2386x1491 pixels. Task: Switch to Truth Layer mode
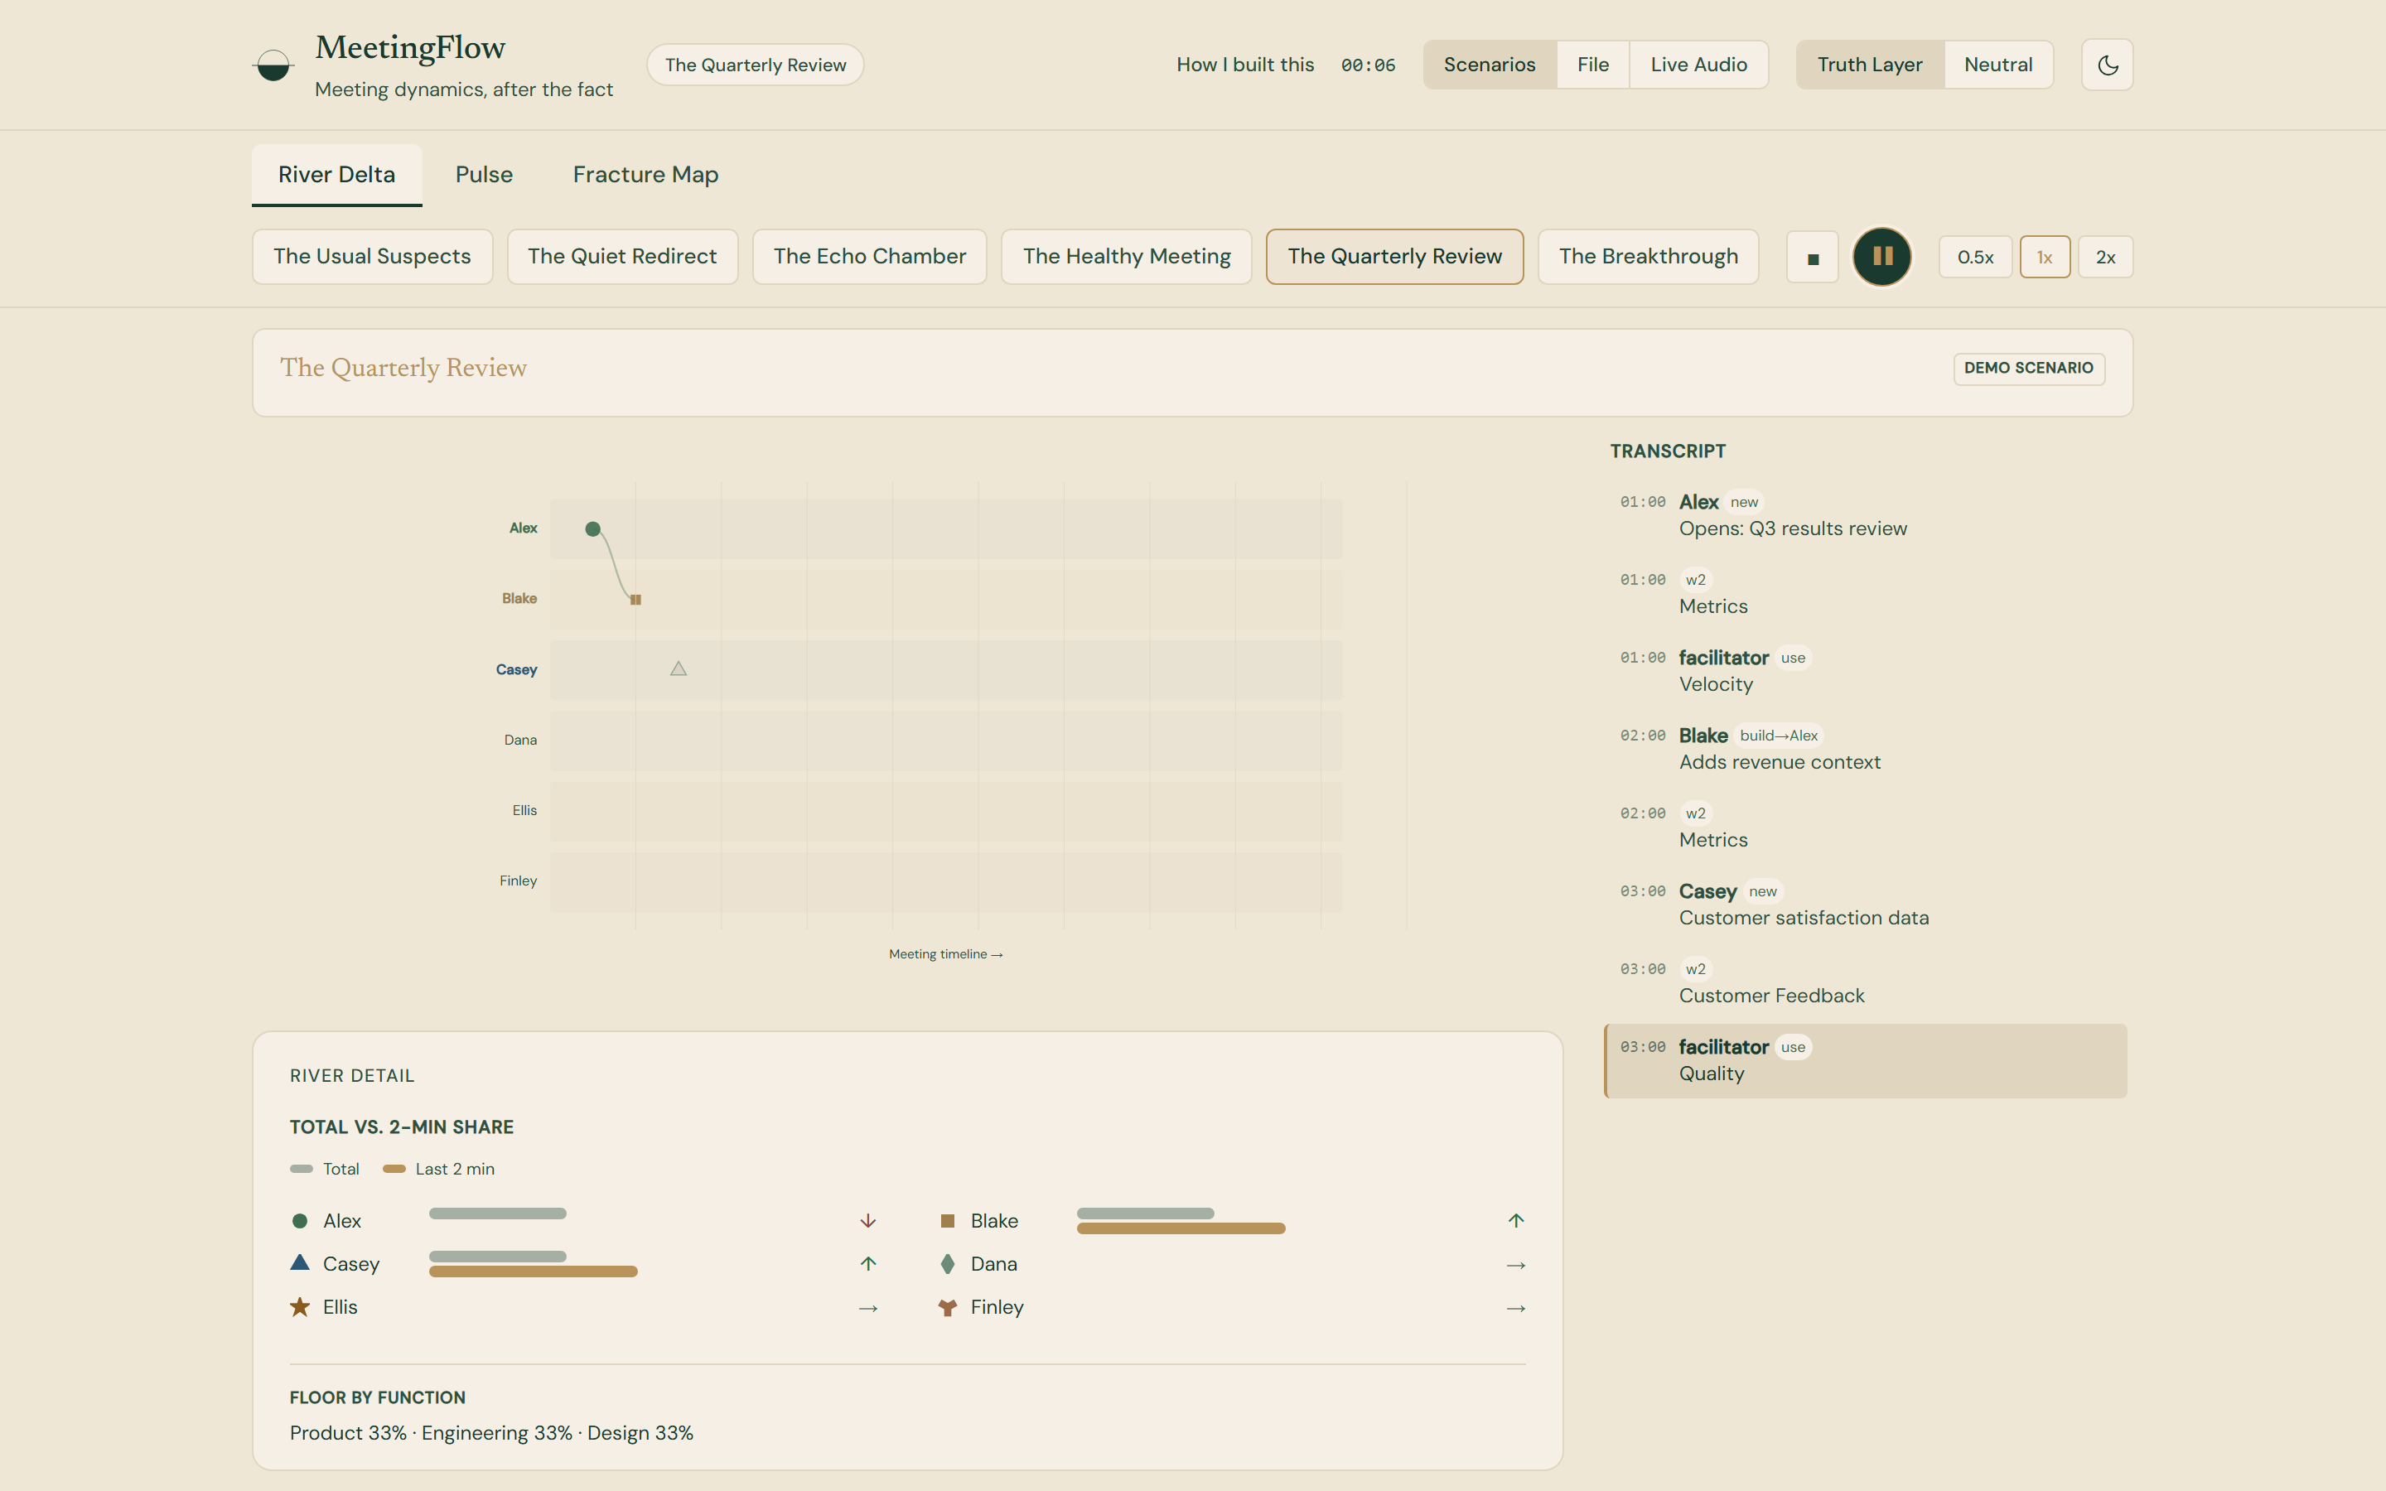(1869, 65)
